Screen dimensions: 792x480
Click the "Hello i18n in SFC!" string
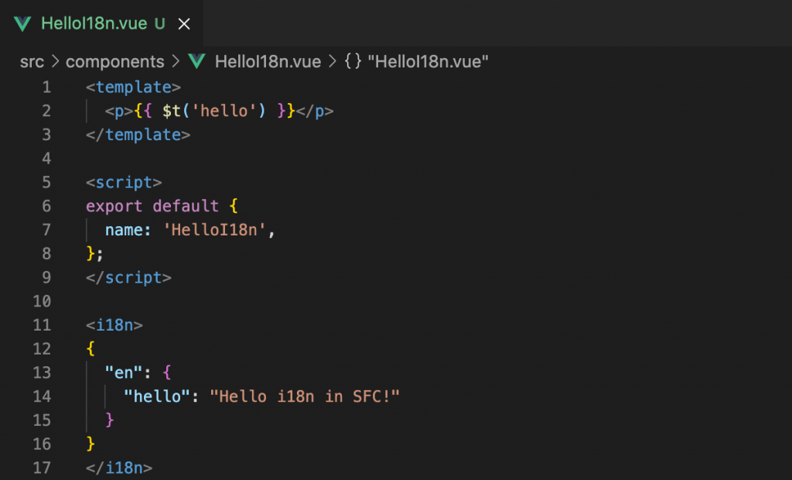305,396
